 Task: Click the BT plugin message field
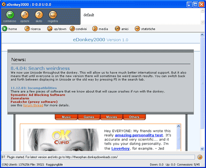(x=98, y=157)
